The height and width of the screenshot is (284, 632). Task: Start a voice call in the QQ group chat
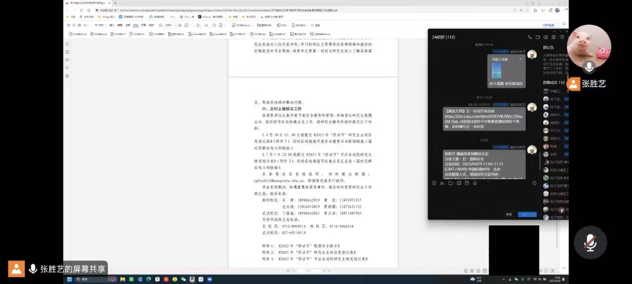point(530,37)
